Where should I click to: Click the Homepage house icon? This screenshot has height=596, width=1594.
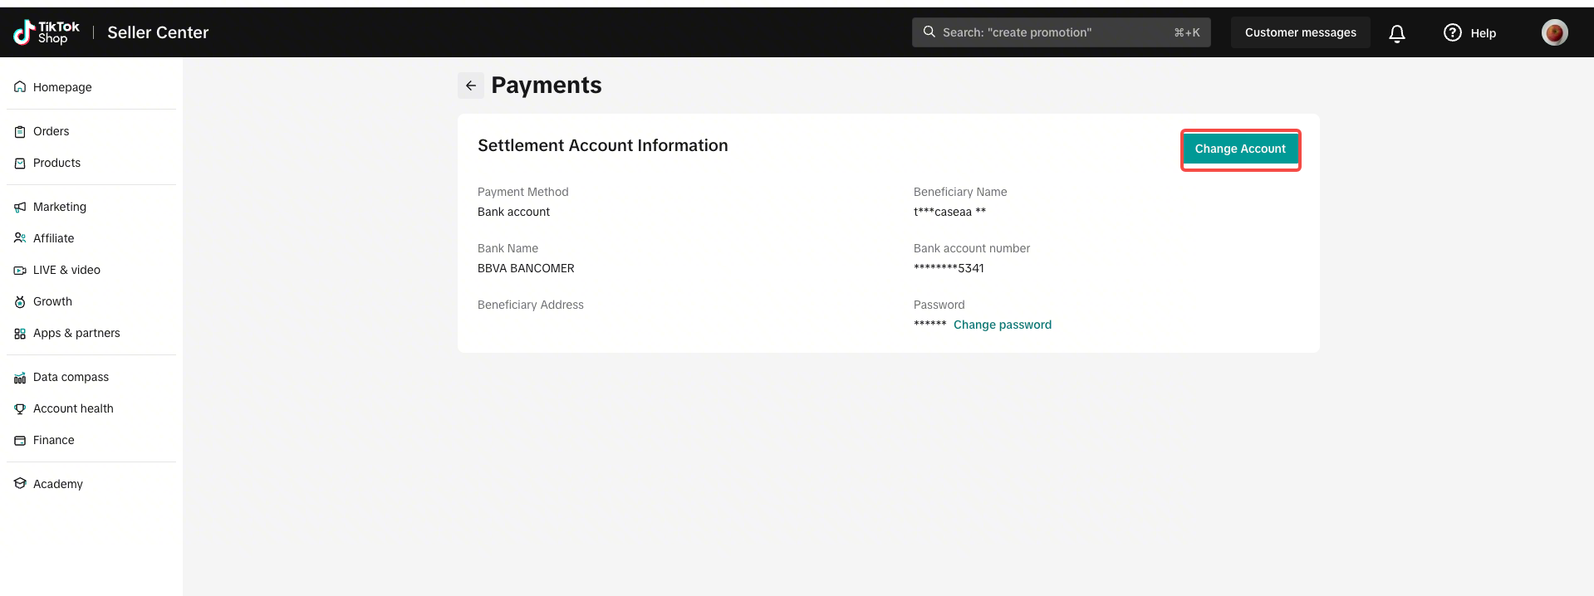coord(20,87)
